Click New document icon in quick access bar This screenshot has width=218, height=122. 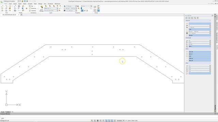[20, 1]
